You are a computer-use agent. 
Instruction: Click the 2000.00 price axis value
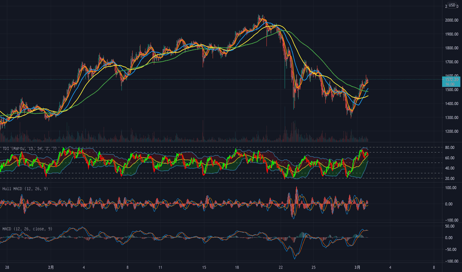coord(452,20)
